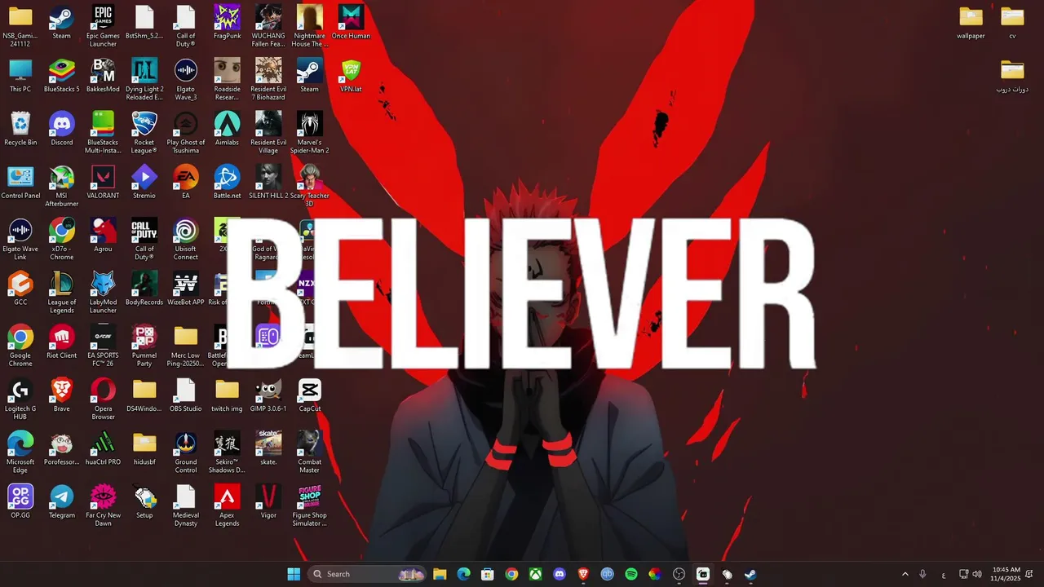The width and height of the screenshot is (1044, 587).
Task: Launch Pummel Party from the desktop
Action: [x=144, y=346]
